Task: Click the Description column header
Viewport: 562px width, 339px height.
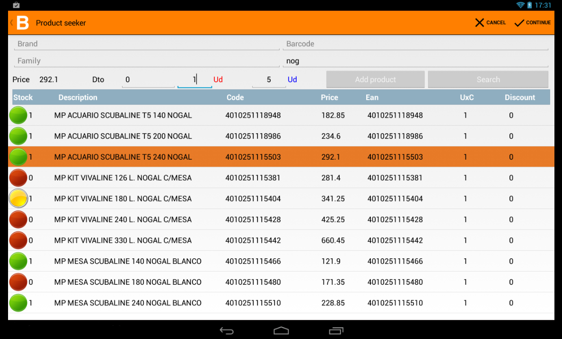Action: pyautogui.click(x=78, y=97)
